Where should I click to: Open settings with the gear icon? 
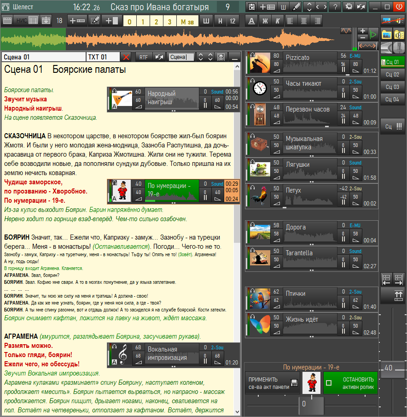point(349,7)
